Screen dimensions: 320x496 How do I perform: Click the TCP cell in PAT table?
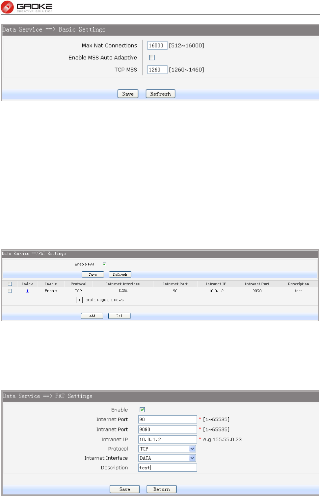tap(78, 291)
